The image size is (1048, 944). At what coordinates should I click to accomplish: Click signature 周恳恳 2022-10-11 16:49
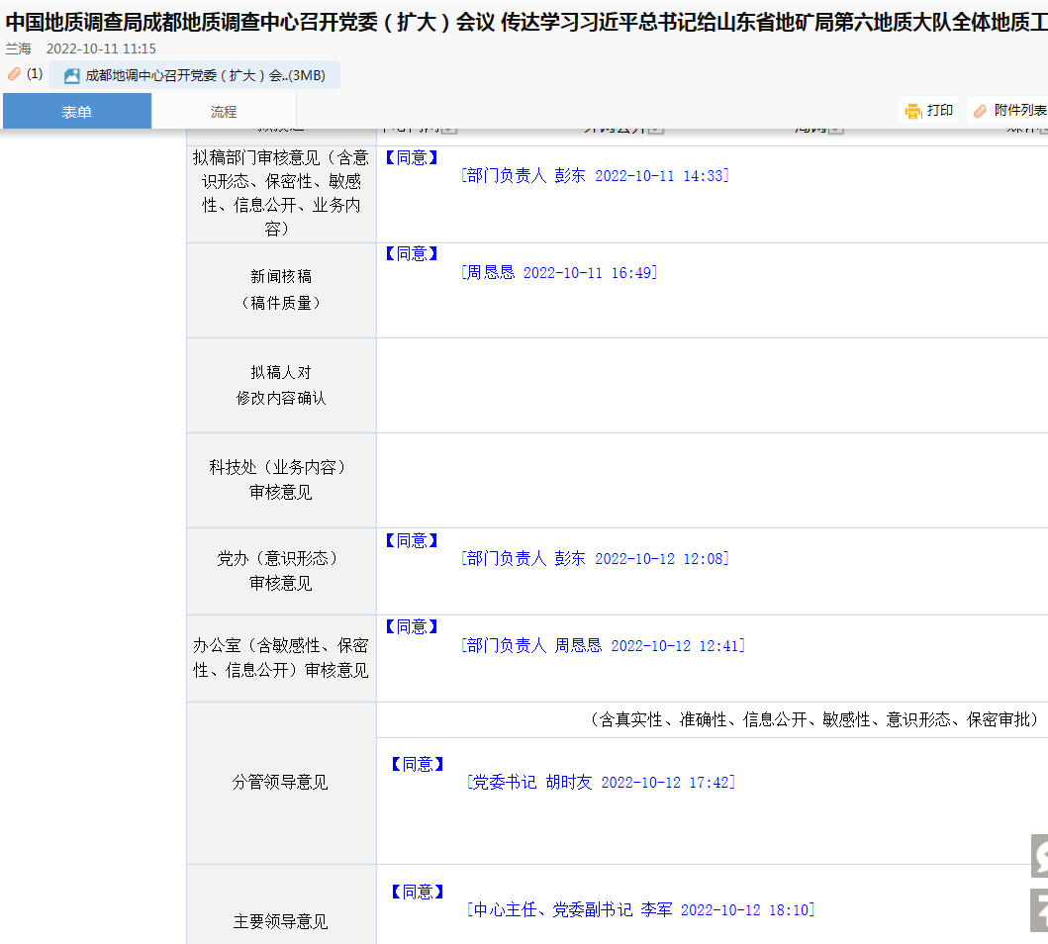559,272
